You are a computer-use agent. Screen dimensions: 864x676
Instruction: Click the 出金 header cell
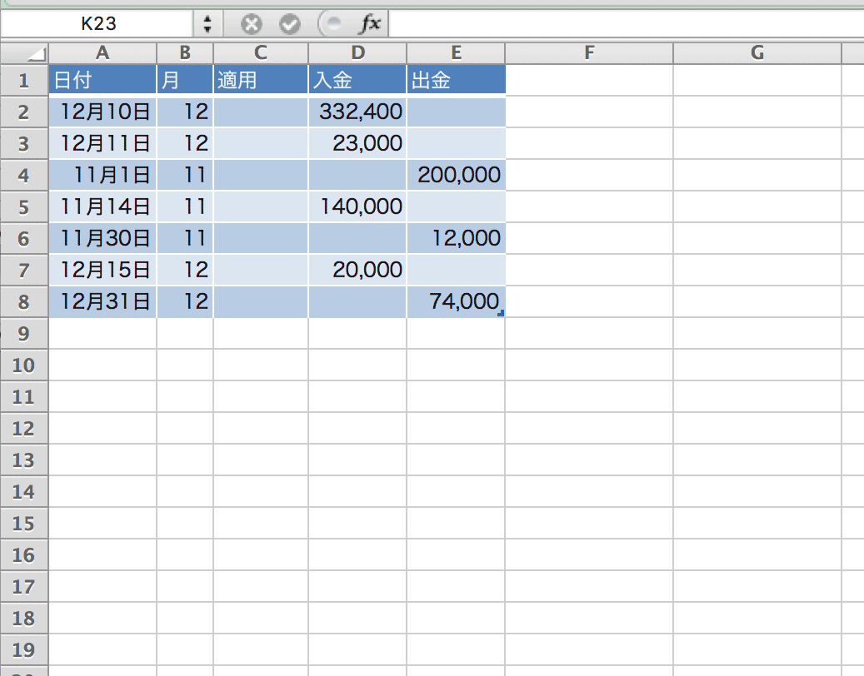coord(456,81)
